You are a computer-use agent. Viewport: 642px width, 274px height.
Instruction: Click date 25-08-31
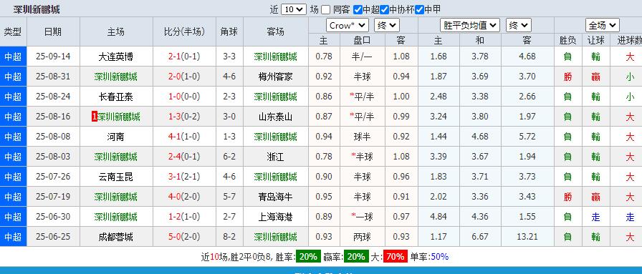click(53, 77)
